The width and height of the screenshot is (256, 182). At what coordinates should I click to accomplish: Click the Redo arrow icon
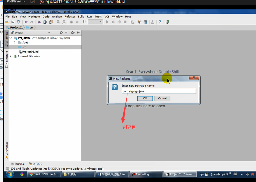[32, 22]
